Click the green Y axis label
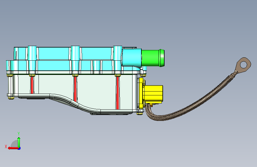257x167 pixels. point(19,133)
